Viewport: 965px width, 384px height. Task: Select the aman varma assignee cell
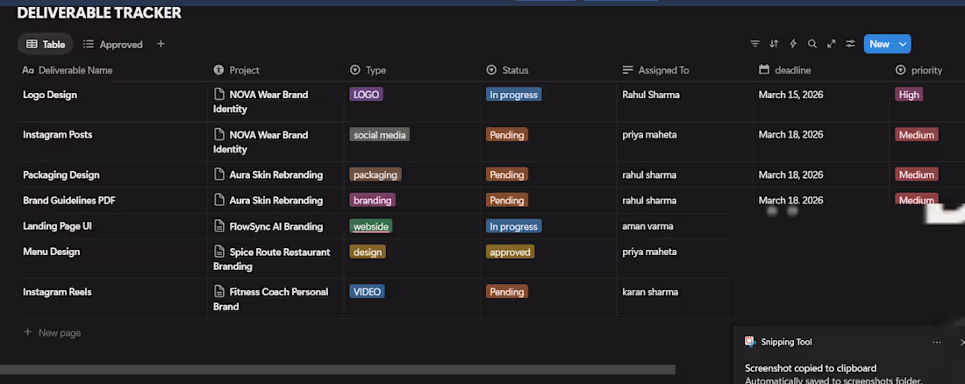pyautogui.click(x=648, y=226)
